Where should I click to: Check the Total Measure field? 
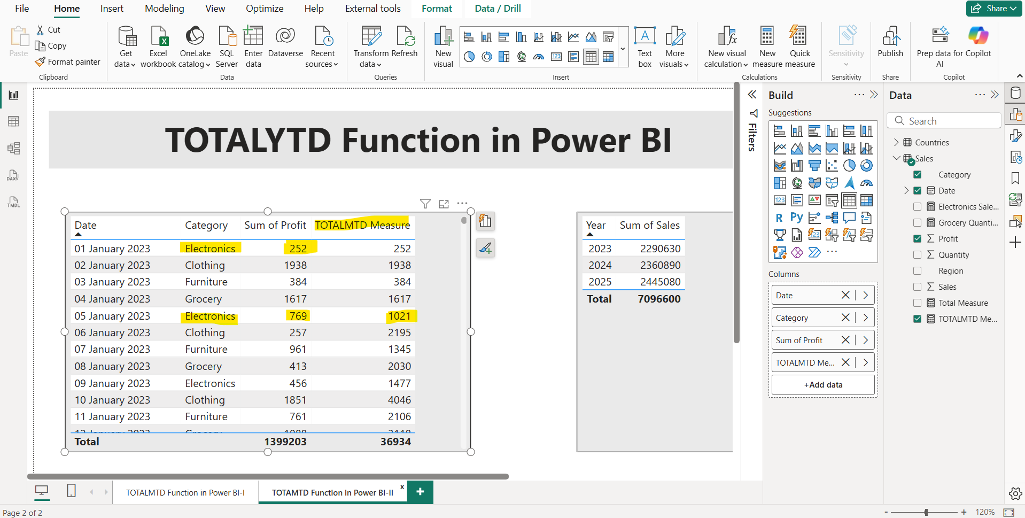(x=918, y=303)
